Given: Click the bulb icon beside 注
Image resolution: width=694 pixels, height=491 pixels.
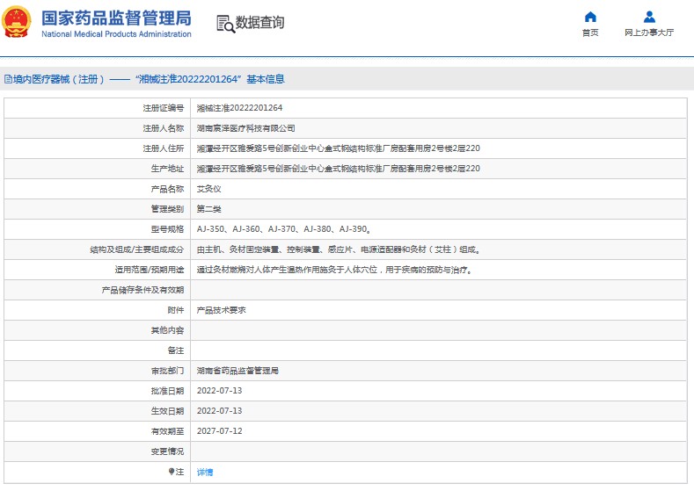Looking at the screenshot, I should [x=172, y=472].
